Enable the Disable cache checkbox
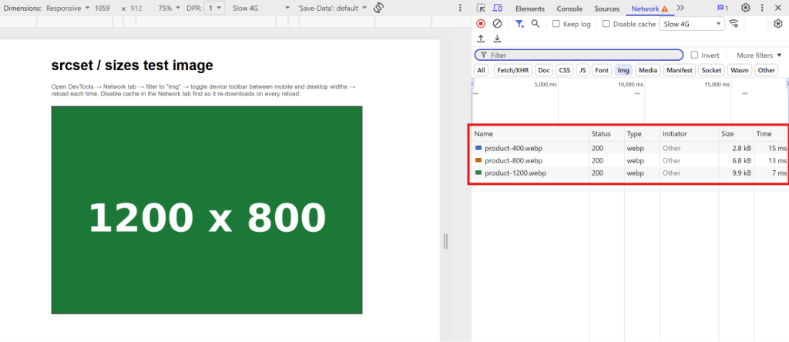 click(606, 24)
